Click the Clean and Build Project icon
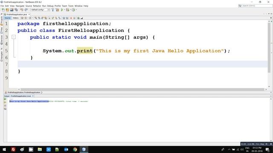The width and height of the screenshot is (273, 153). point(57,10)
